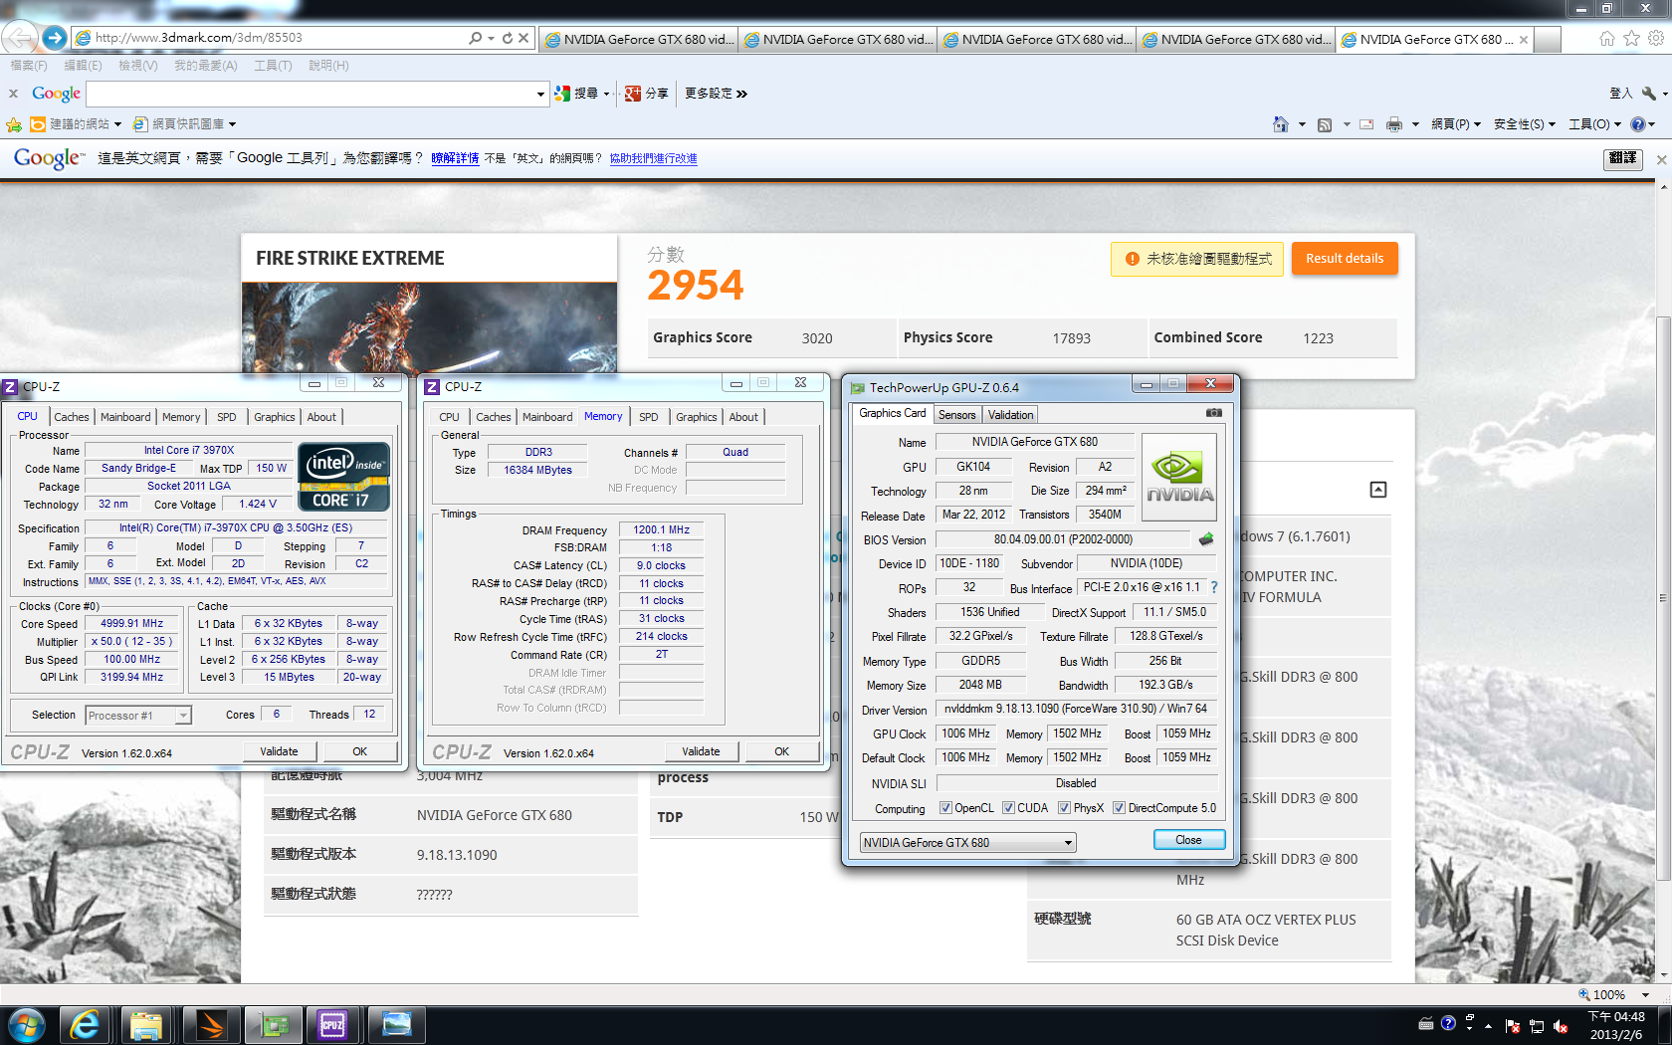The image size is (1672, 1045).
Task: Click the 翻譯 translate button
Action: click(1622, 158)
